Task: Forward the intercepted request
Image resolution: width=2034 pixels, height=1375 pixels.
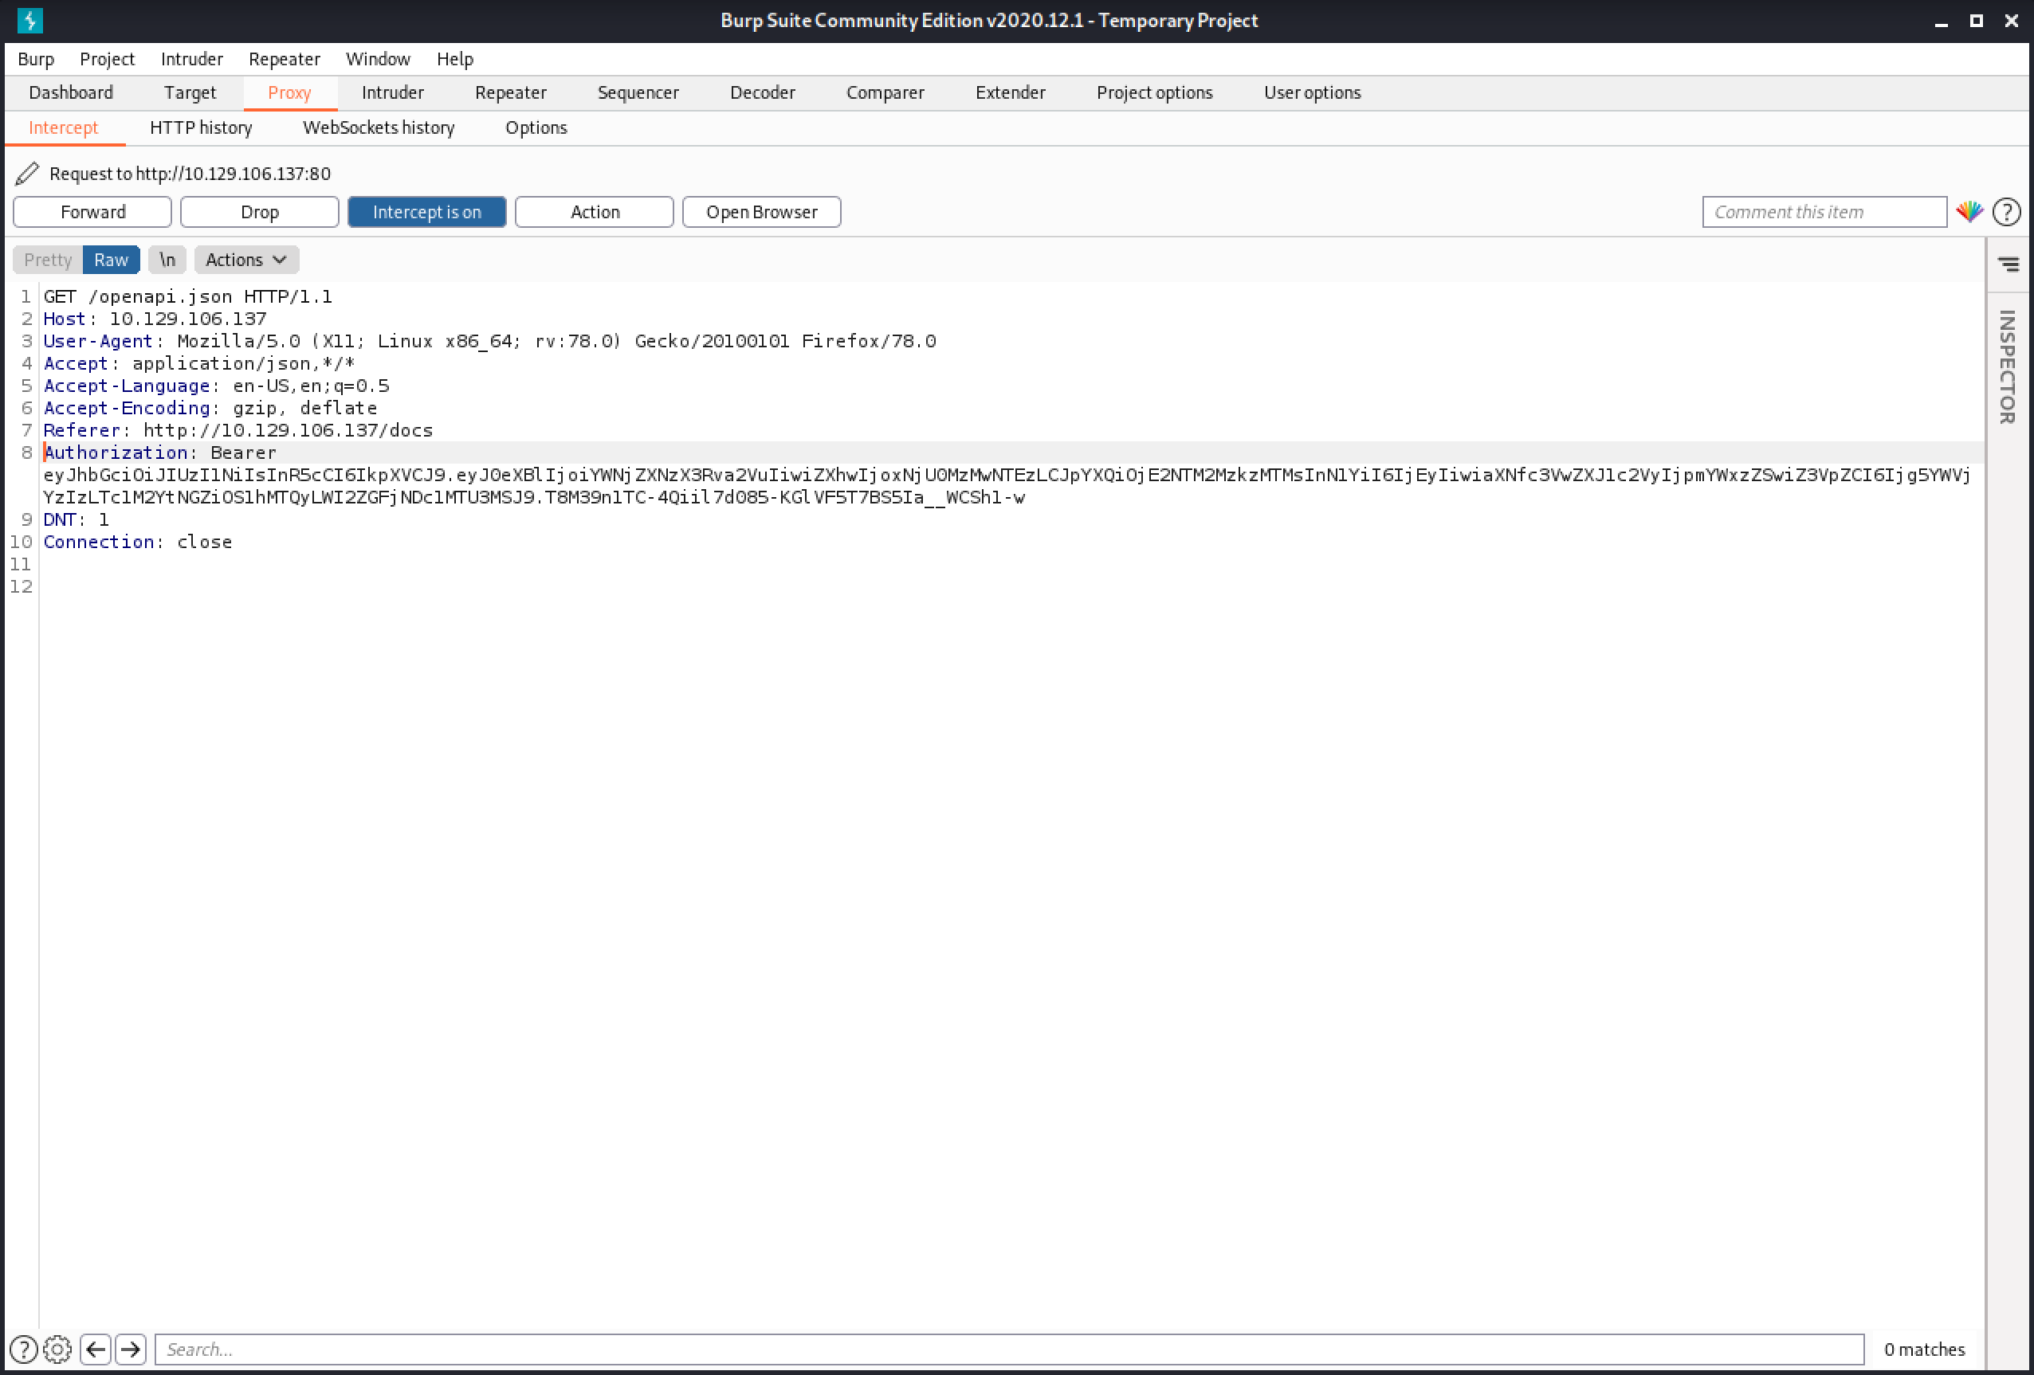Action: tap(92, 212)
